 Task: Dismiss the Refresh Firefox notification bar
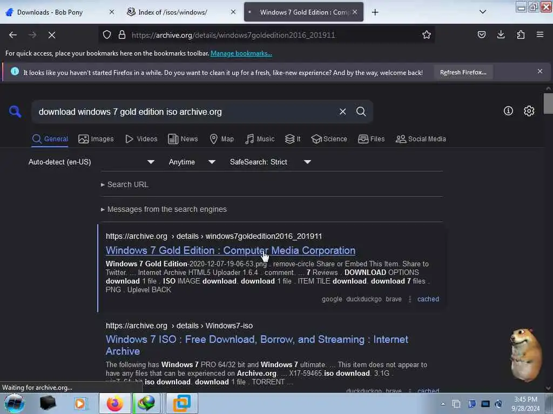(x=539, y=72)
